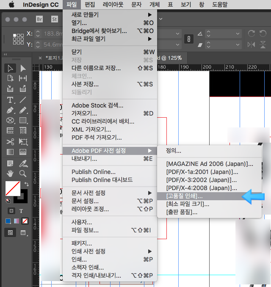
Task: Select the Free Transform tool
Action: [x=23, y=142]
